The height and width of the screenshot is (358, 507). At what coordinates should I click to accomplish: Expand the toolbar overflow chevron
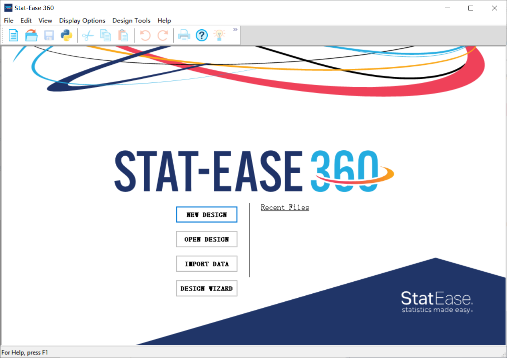(235, 29)
